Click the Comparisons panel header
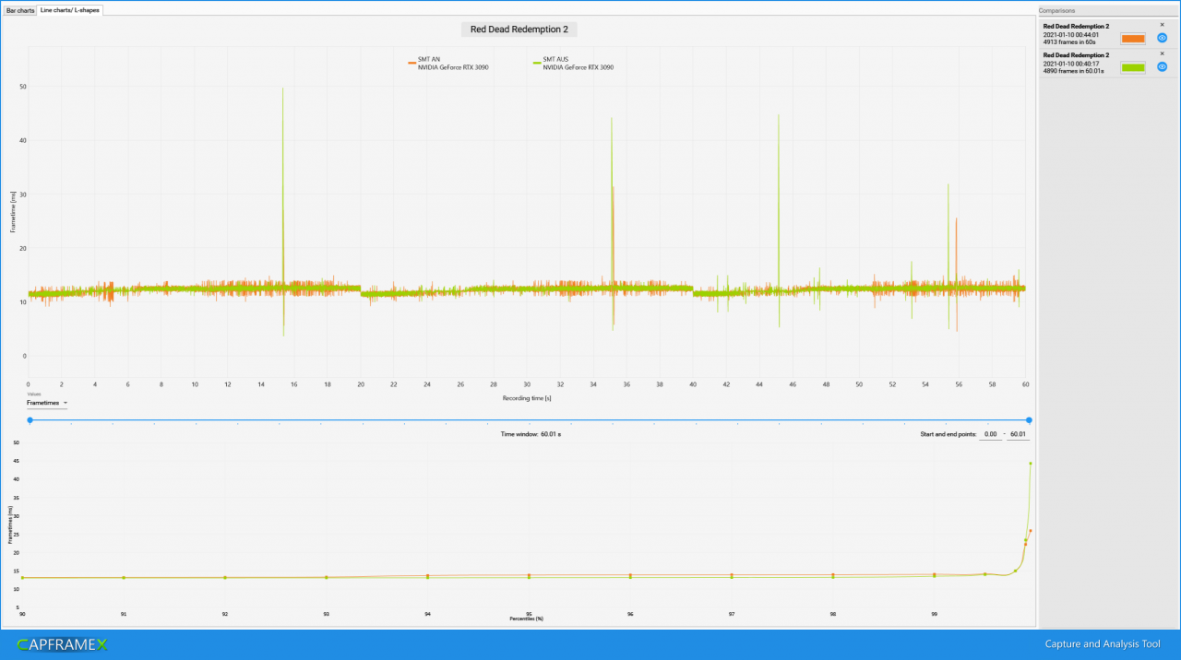Screen dimensions: 1181x660 (1056, 10)
